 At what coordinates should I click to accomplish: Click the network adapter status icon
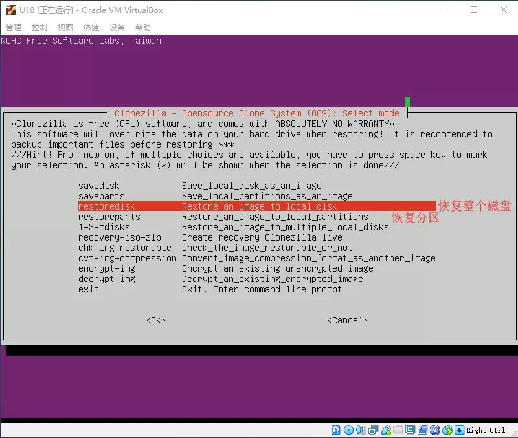[374, 430]
